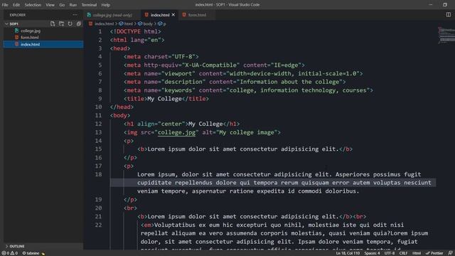
Task: Click the minimap code overview
Action: [446, 36]
